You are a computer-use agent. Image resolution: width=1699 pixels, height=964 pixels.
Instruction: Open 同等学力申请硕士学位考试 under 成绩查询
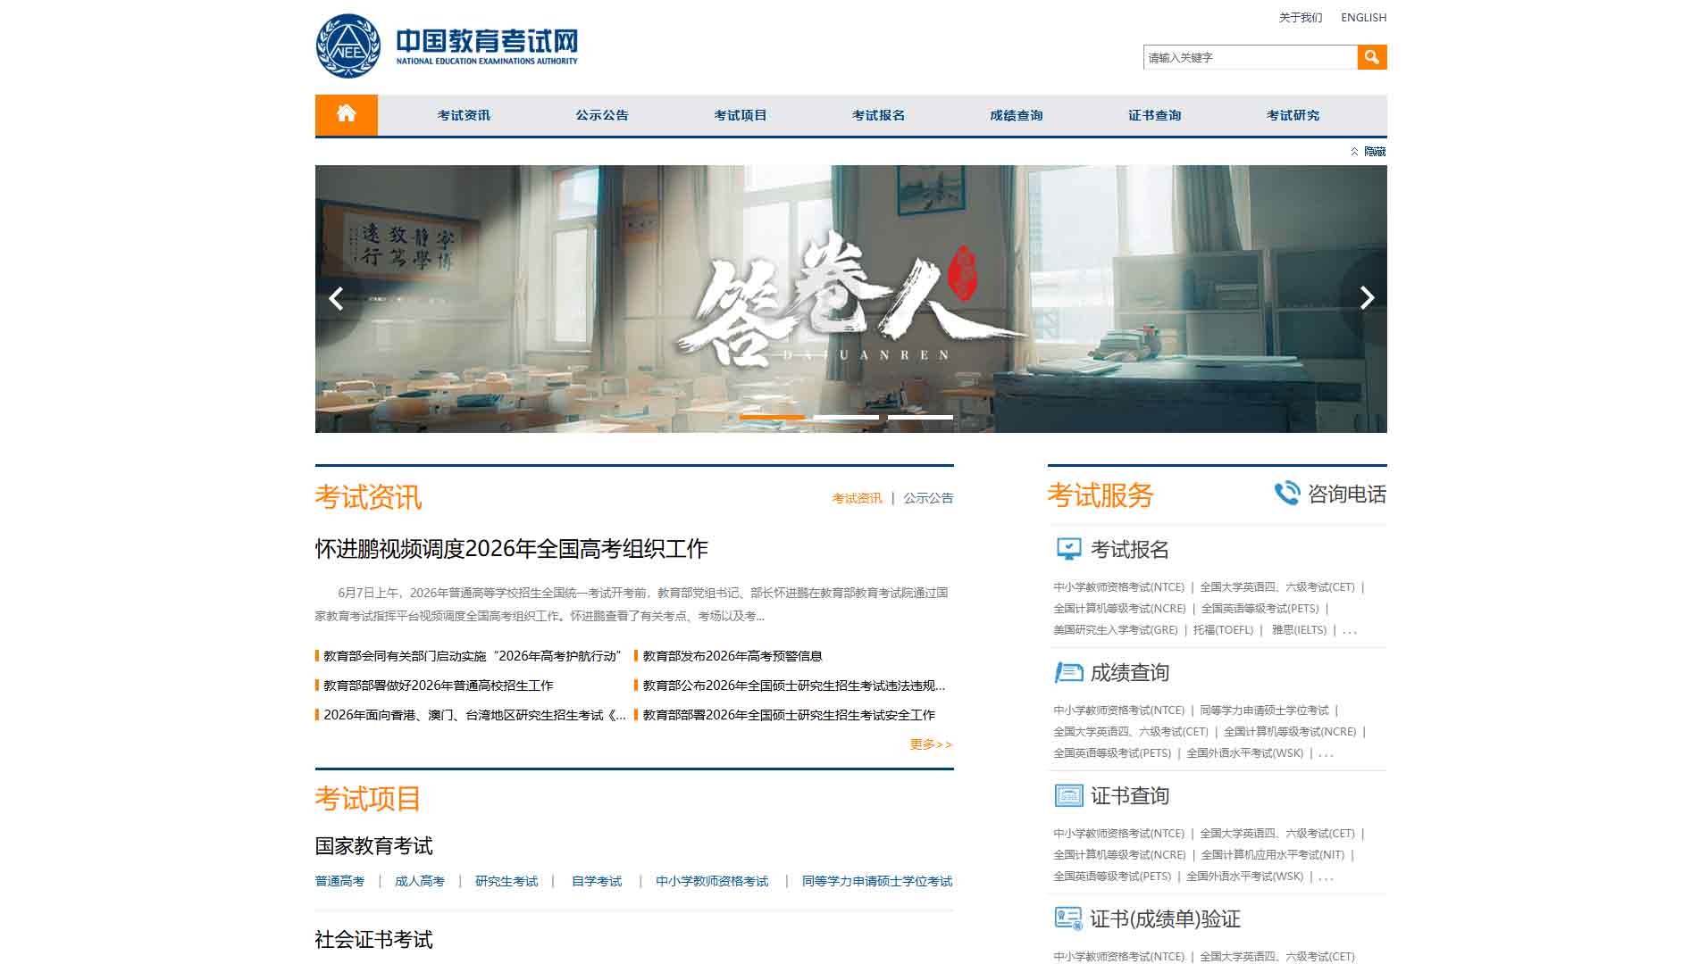(1264, 711)
